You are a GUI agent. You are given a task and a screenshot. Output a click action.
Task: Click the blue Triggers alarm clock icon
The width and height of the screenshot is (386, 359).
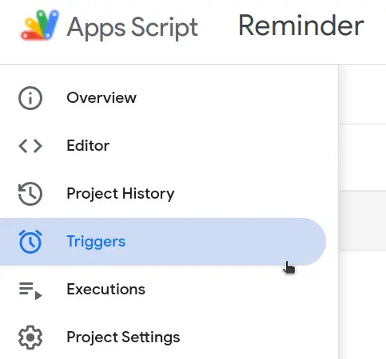click(30, 242)
